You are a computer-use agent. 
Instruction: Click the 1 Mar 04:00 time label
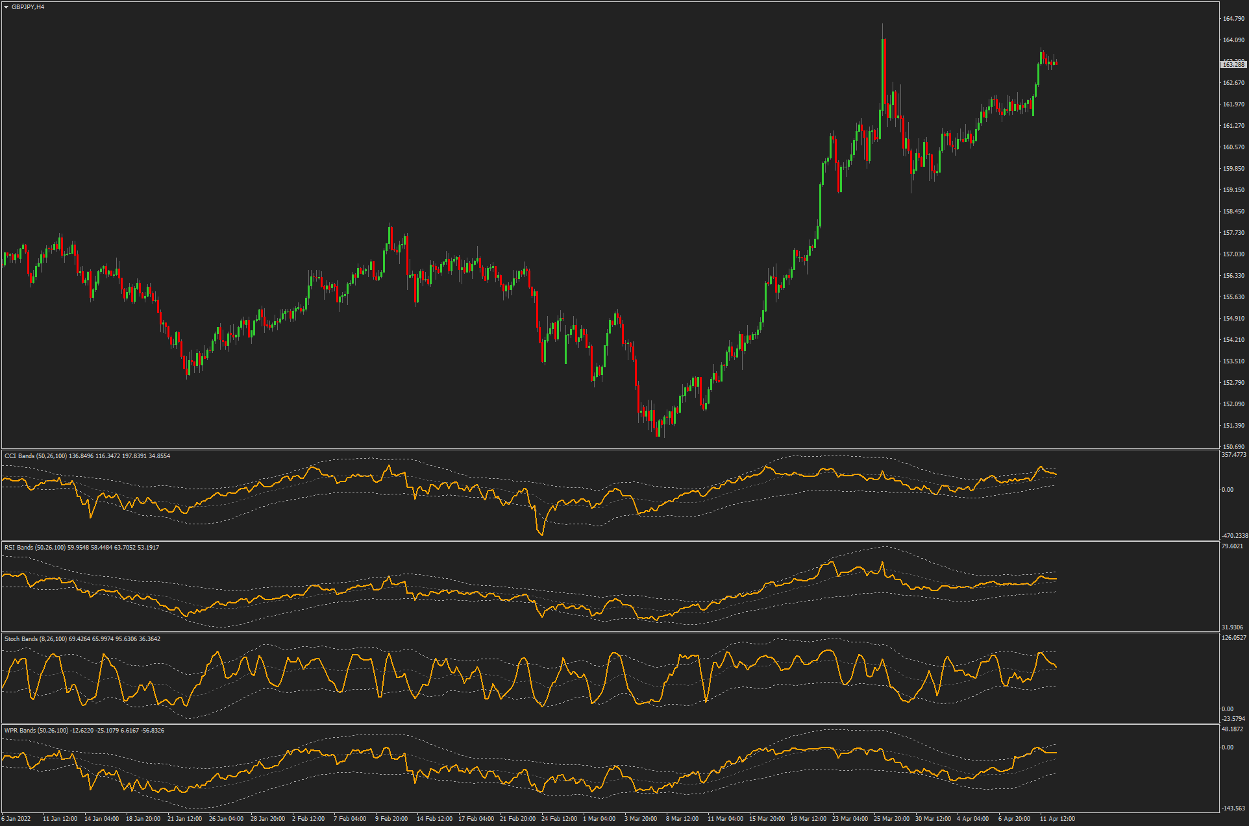coord(599,819)
